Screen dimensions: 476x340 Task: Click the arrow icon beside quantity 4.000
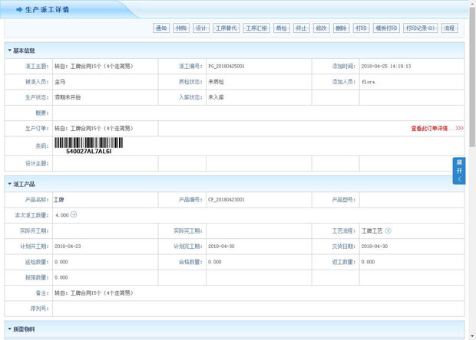point(74,214)
